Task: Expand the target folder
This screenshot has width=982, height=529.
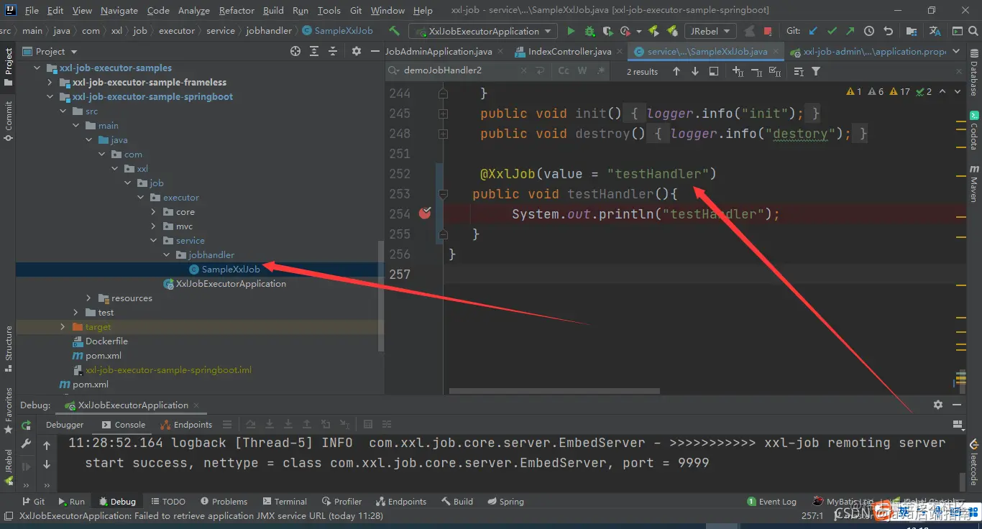Action: 63,327
